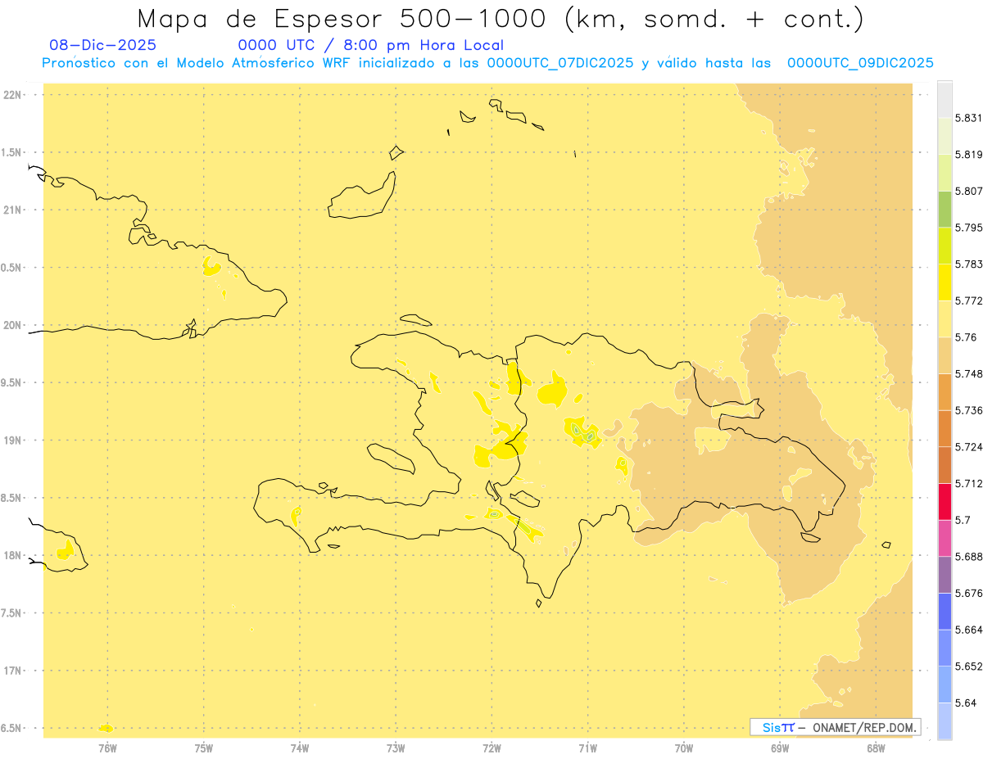Click the 21N latitude axis label
The width and height of the screenshot is (983, 759).
[x=11, y=210]
